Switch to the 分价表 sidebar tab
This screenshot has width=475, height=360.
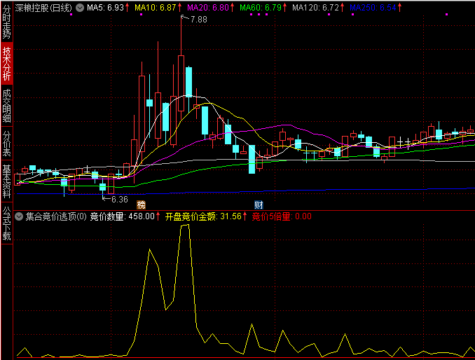click(6, 144)
